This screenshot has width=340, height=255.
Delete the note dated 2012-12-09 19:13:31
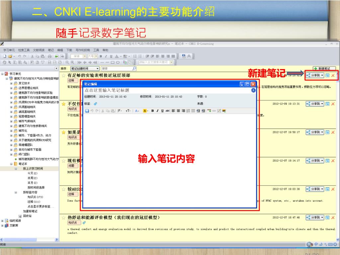coord(333,104)
